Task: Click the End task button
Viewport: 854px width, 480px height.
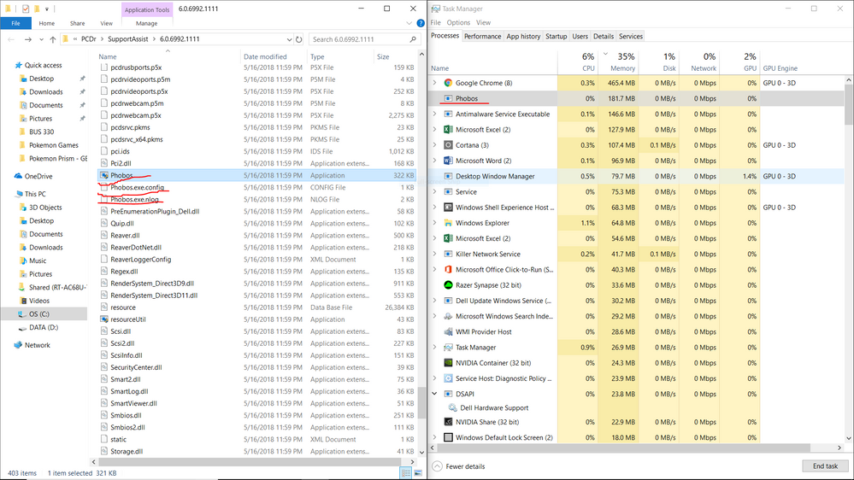Action: (825, 466)
